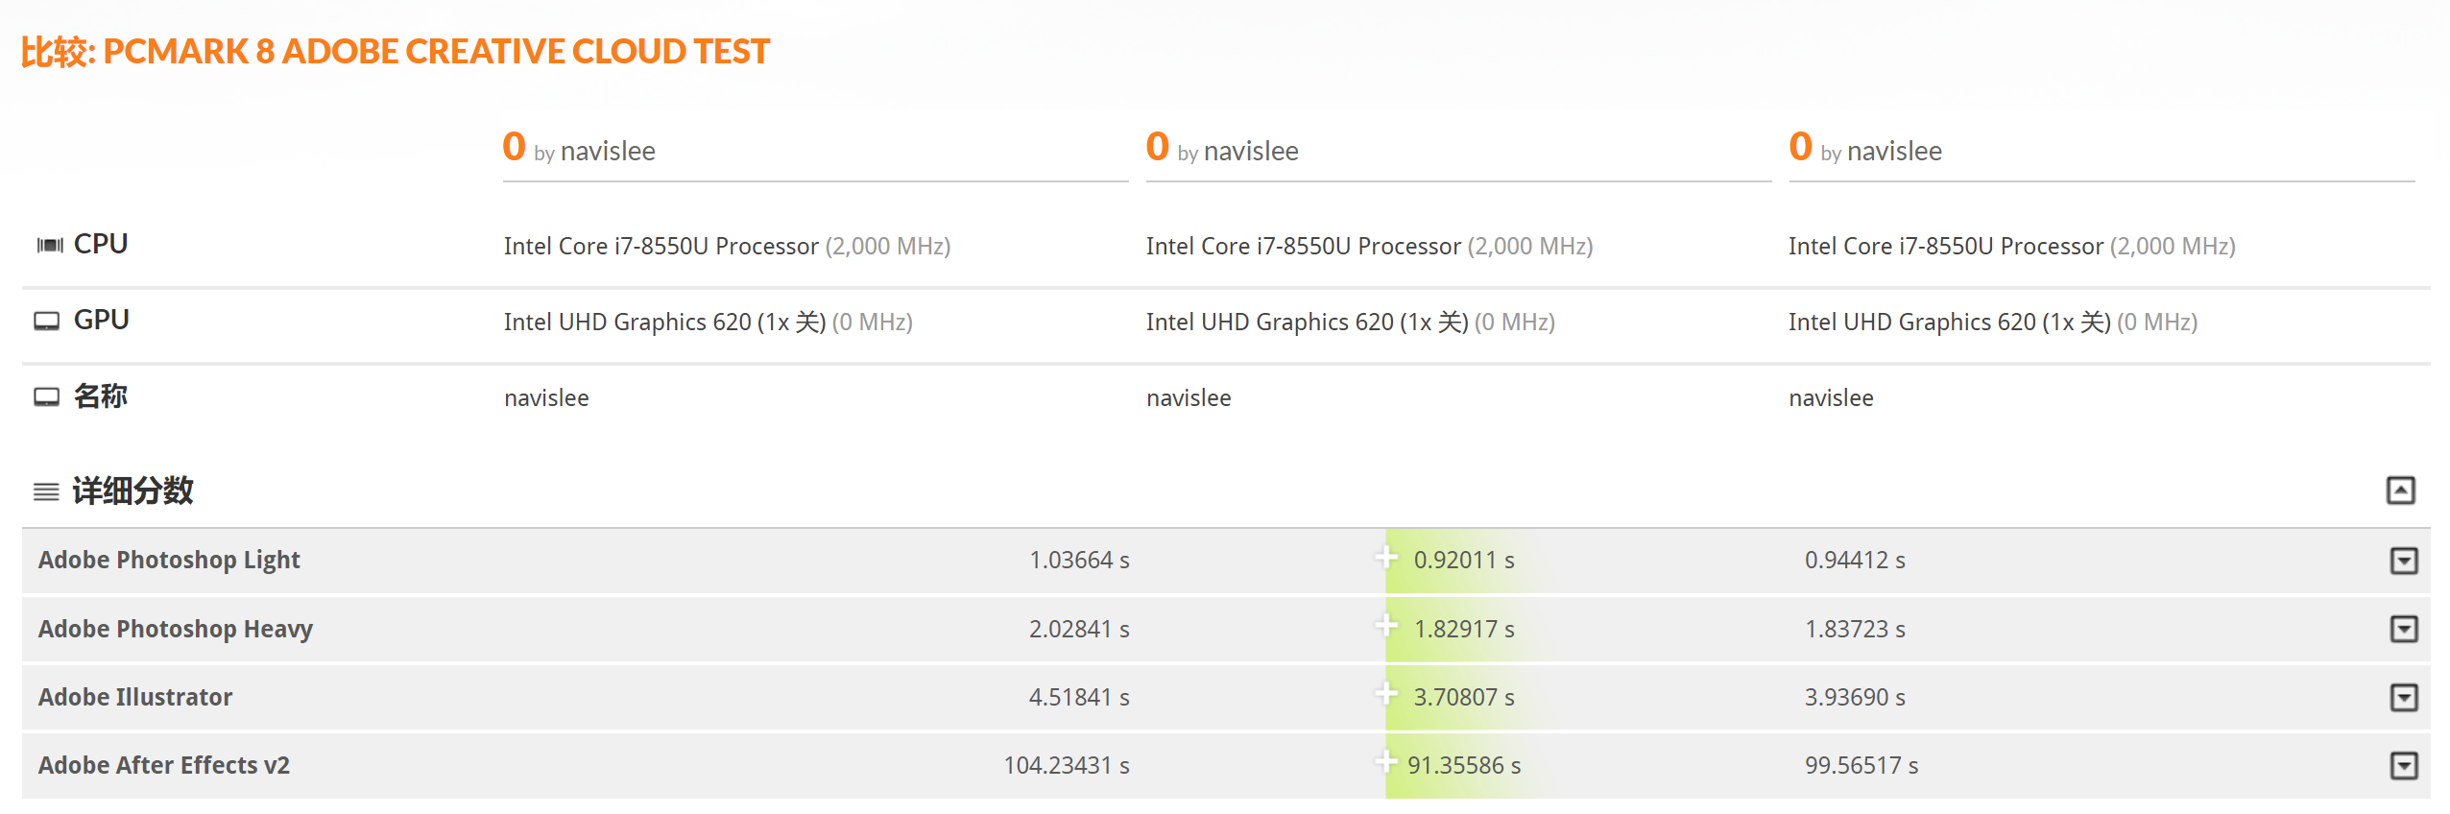The height and width of the screenshot is (814, 2450).
Task: Click the CPU chip icon
Action: click(x=49, y=246)
